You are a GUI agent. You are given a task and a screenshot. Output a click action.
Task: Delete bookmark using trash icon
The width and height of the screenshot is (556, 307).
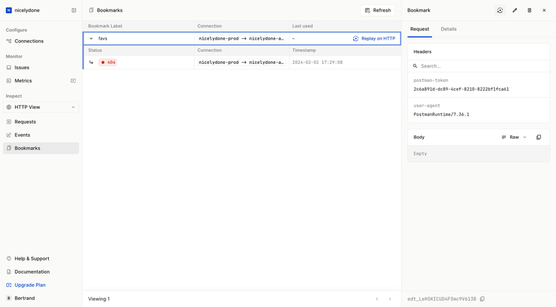click(530, 10)
